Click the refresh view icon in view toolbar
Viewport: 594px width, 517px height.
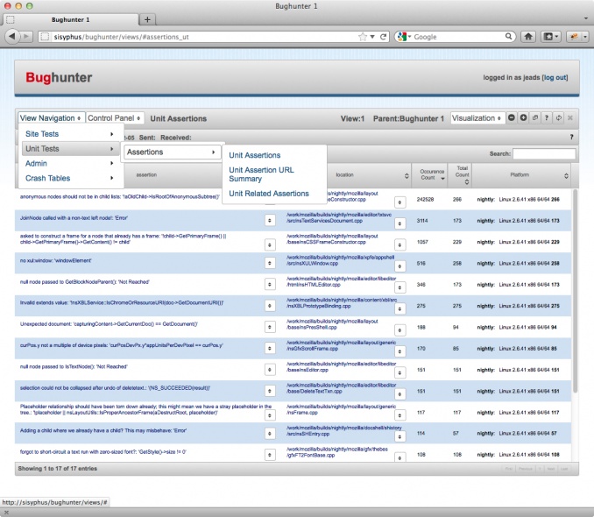point(559,118)
